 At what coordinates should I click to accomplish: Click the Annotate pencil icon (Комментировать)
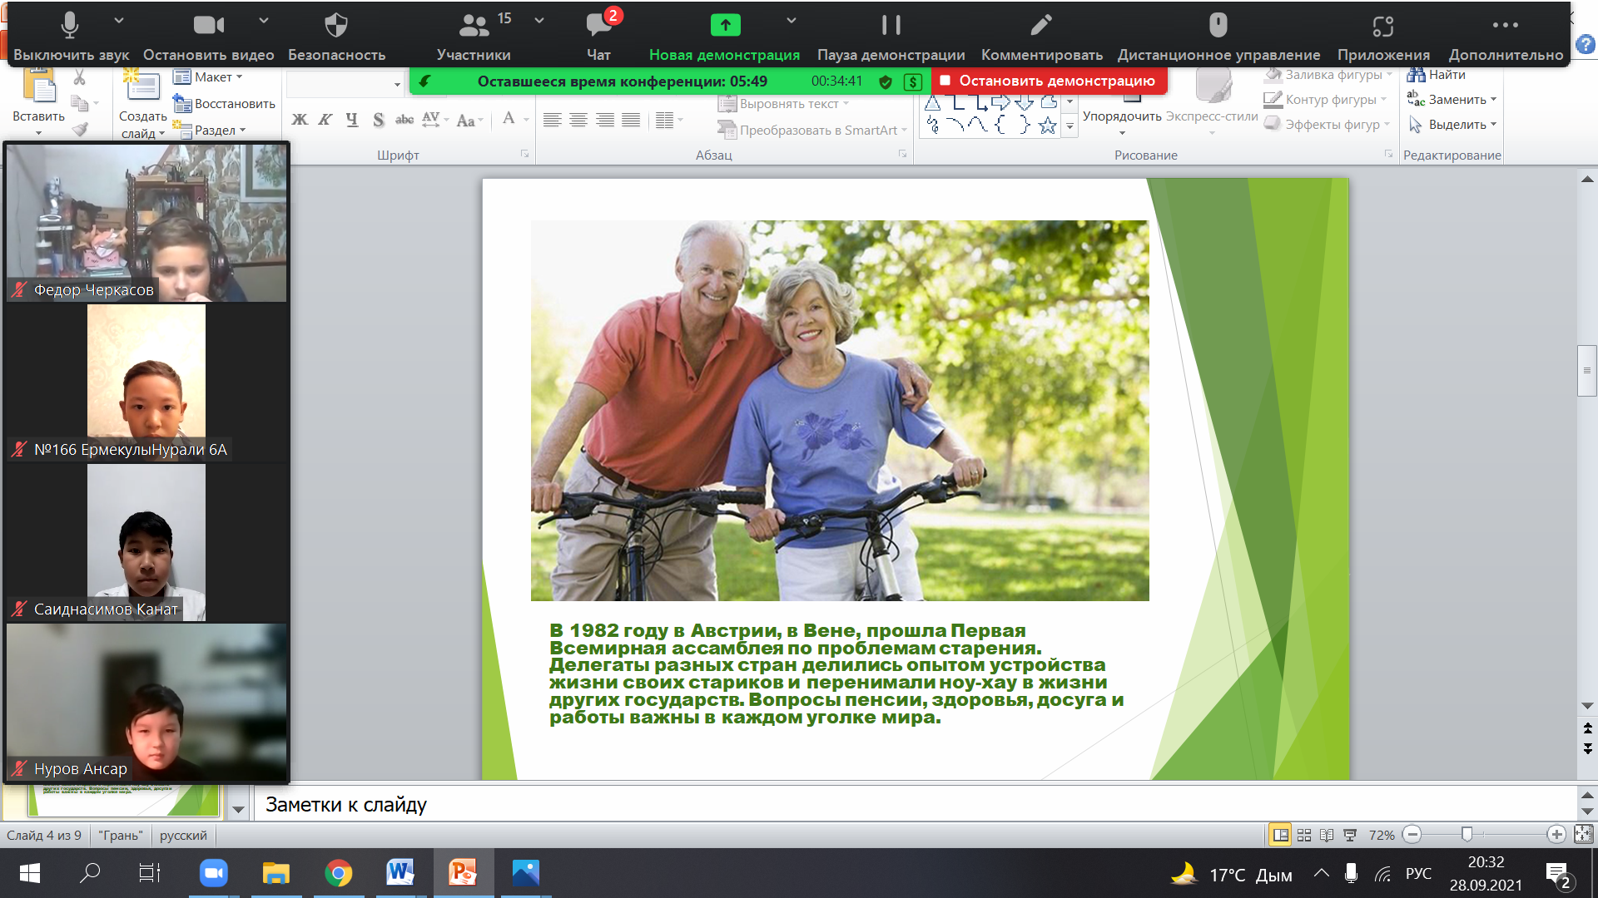click(1041, 27)
